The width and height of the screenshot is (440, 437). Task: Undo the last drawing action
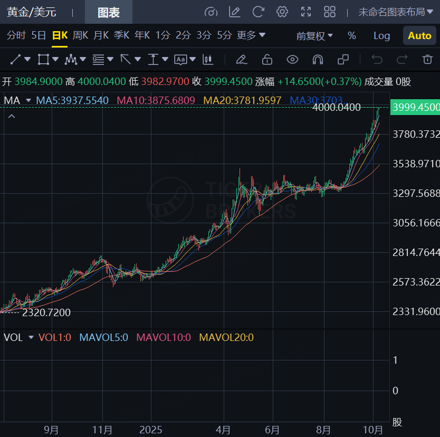[377, 59]
